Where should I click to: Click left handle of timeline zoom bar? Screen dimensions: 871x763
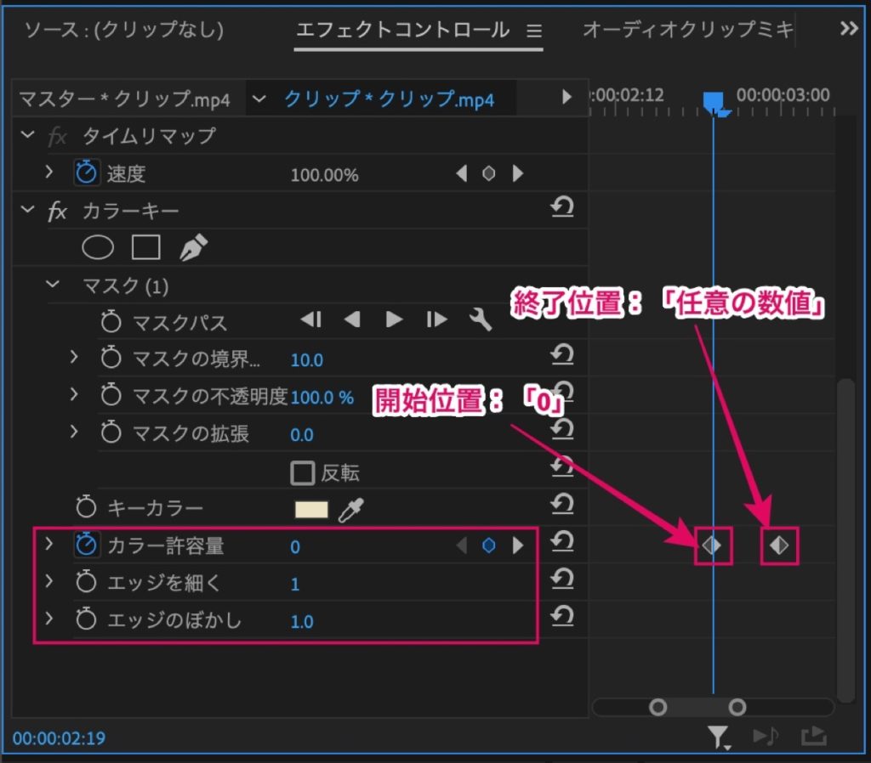pyautogui.click(x=658, y=707)
